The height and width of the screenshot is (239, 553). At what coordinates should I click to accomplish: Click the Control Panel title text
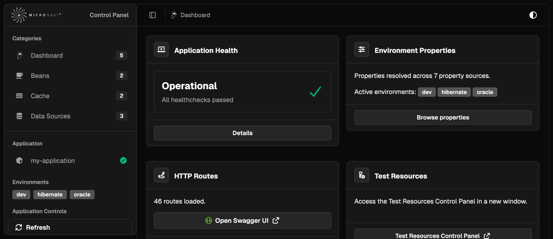(x=109, y=15)
